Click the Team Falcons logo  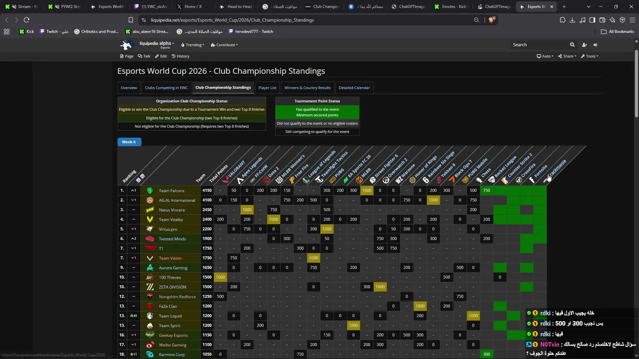(x=150, y=190)
